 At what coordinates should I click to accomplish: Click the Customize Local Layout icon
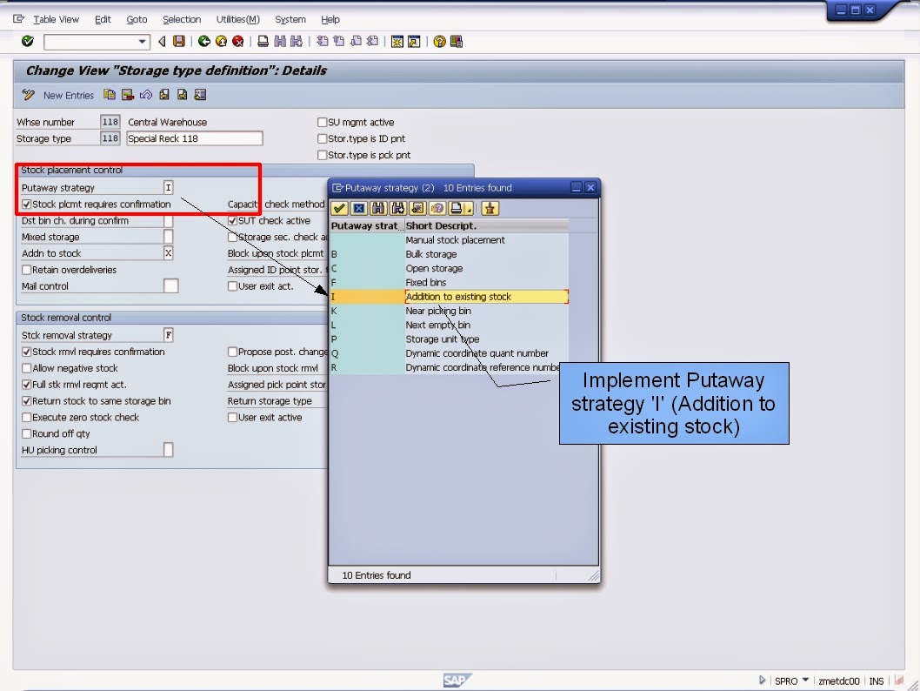tap(456, 41)
